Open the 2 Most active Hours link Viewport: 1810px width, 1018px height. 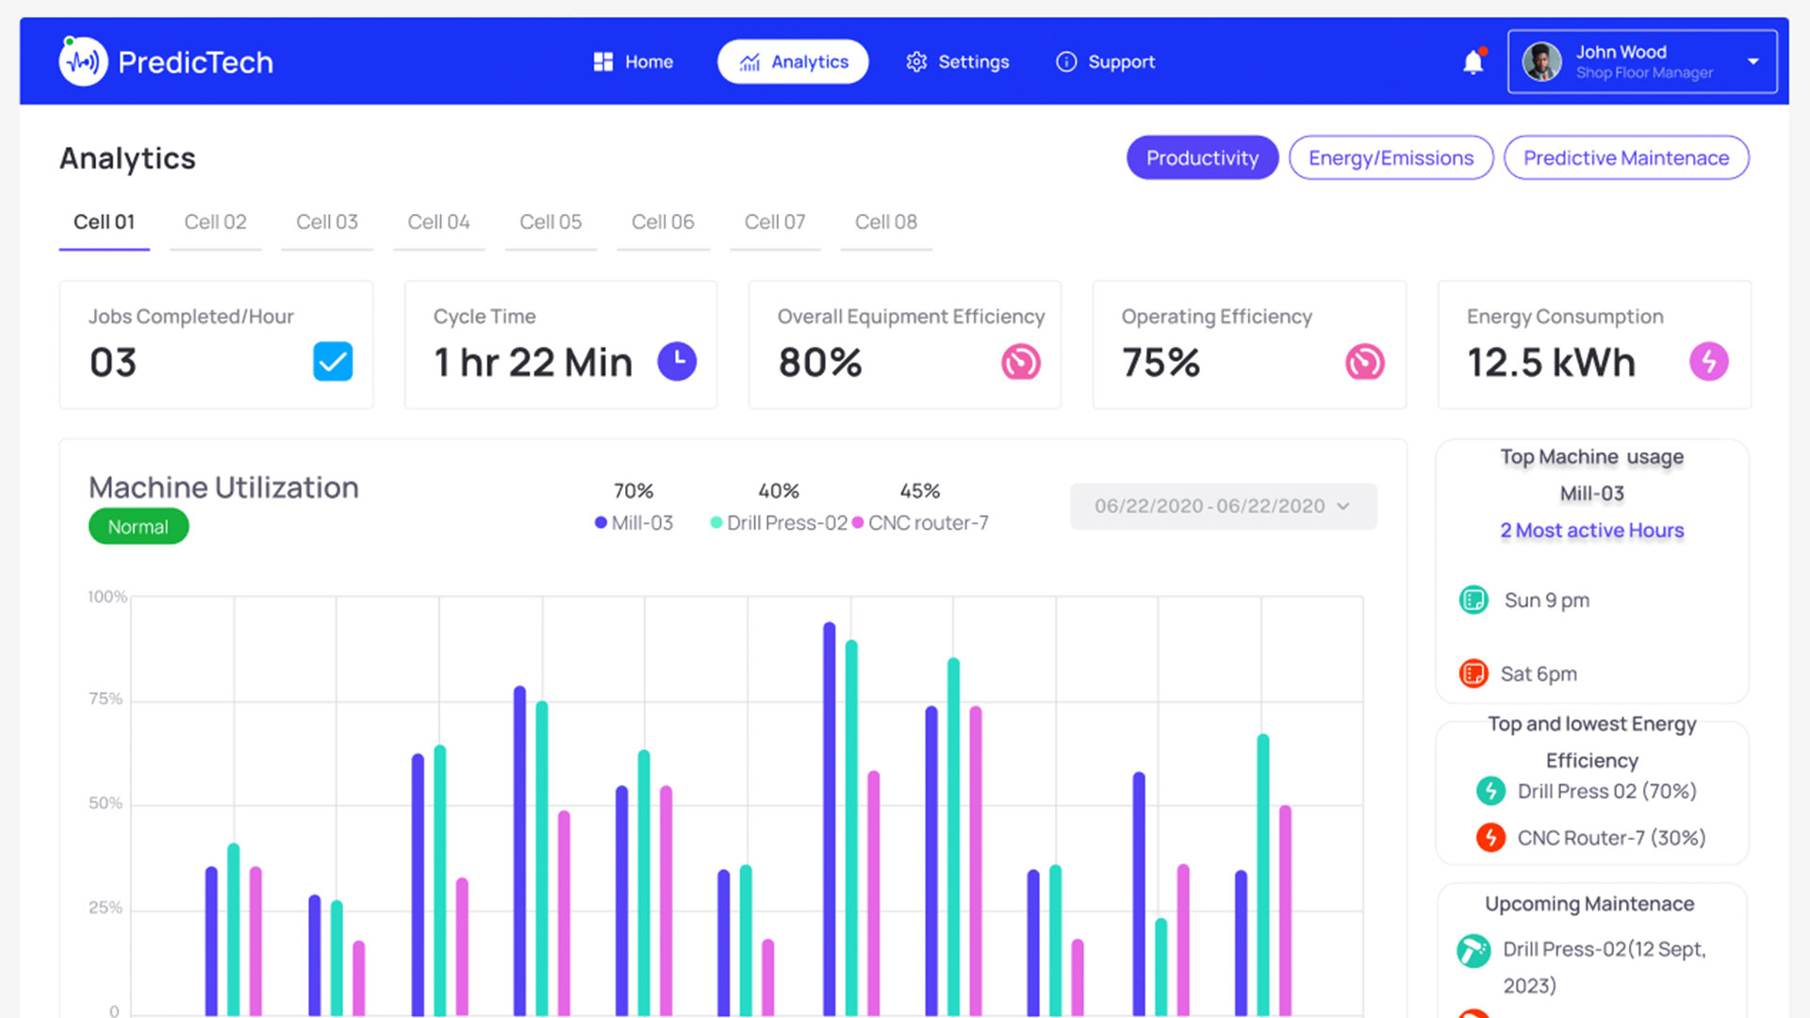(x=1591, y=531)
